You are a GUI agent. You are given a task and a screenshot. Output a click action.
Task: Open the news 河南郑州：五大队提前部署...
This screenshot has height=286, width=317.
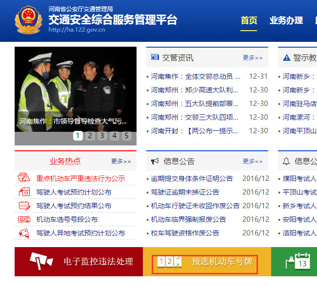195,104
